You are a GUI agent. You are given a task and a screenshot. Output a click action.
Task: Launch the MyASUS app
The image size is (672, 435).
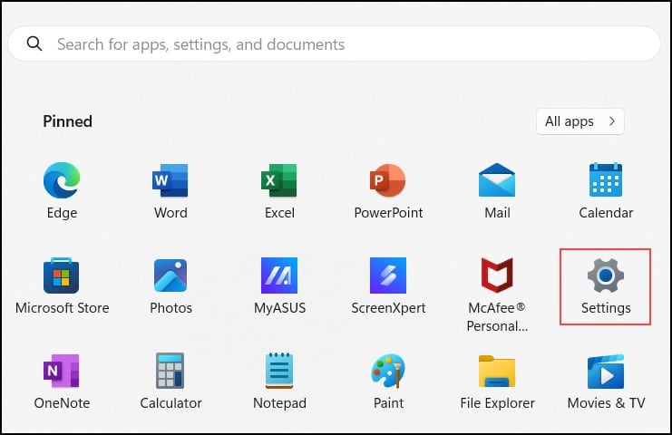pyautogui.click(x=279, y=286)
